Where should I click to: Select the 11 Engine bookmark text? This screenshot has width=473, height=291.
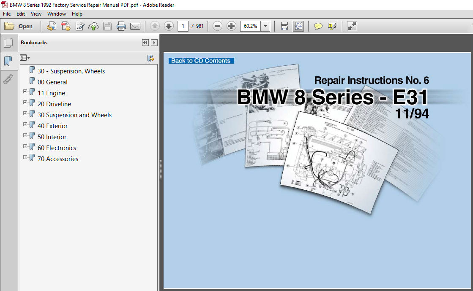tap(51, 93)
